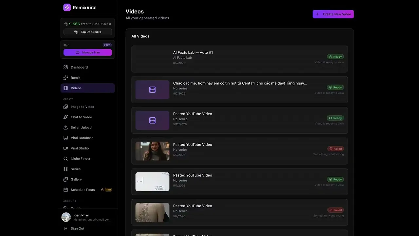Click the Ready badge on the 8/2/2026 video
Viewport: 419px width, 236px height.
pyautogui.click(x=336, y=88)
